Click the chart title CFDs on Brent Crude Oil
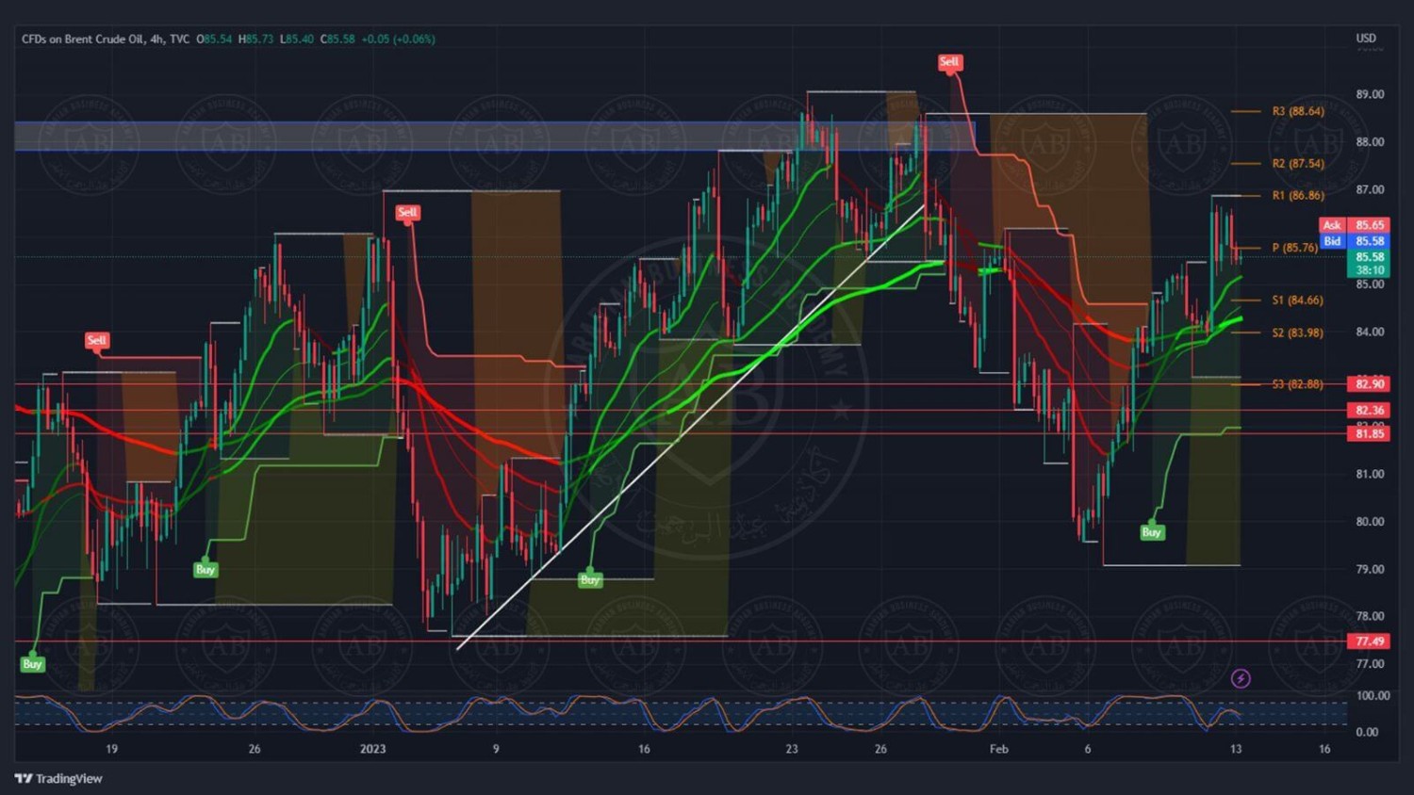The width and height of the screenshot is (1414, 795). [x=83, y=39]
